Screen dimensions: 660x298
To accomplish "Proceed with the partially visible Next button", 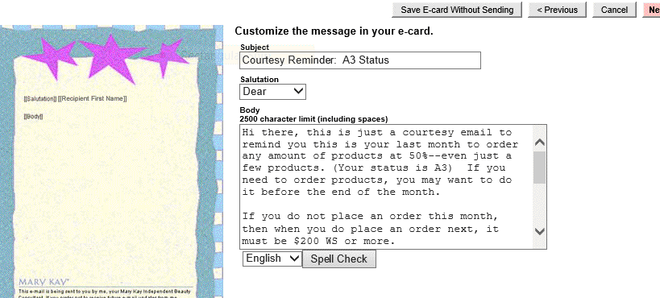I will (x=652, y=10).
